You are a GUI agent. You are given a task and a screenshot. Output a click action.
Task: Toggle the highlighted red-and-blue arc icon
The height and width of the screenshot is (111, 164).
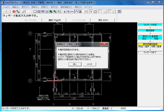pos(76,11)
